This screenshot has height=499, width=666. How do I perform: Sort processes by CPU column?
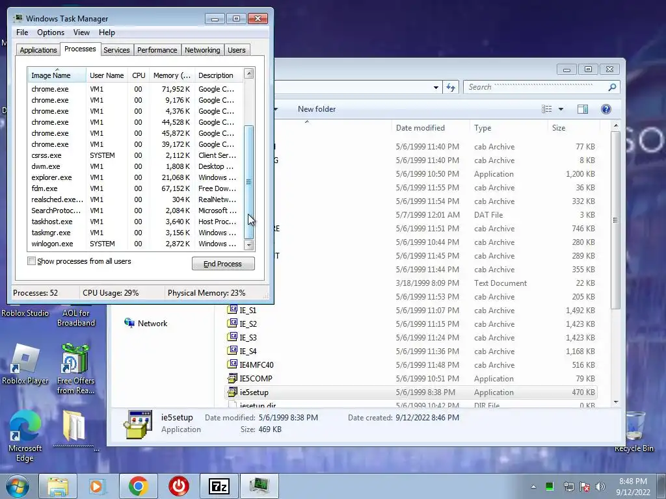139,75
